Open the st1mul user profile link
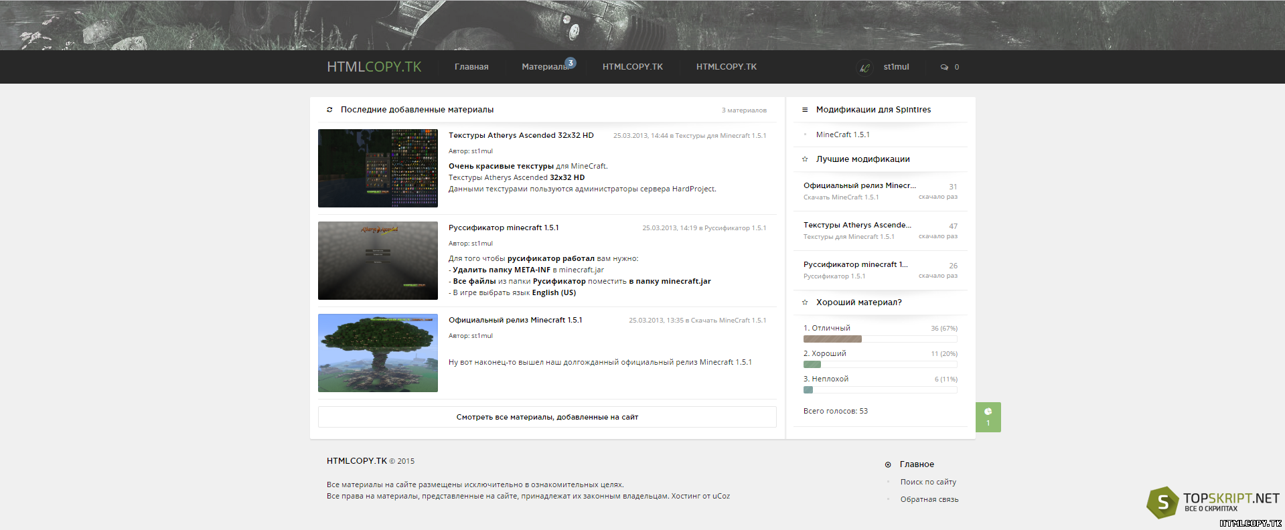 896,67
